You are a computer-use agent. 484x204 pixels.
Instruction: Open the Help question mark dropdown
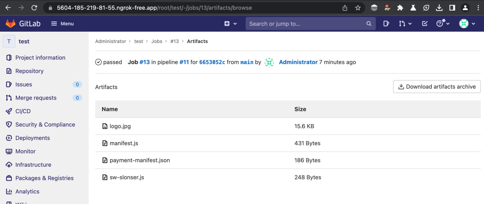(443, 23)
